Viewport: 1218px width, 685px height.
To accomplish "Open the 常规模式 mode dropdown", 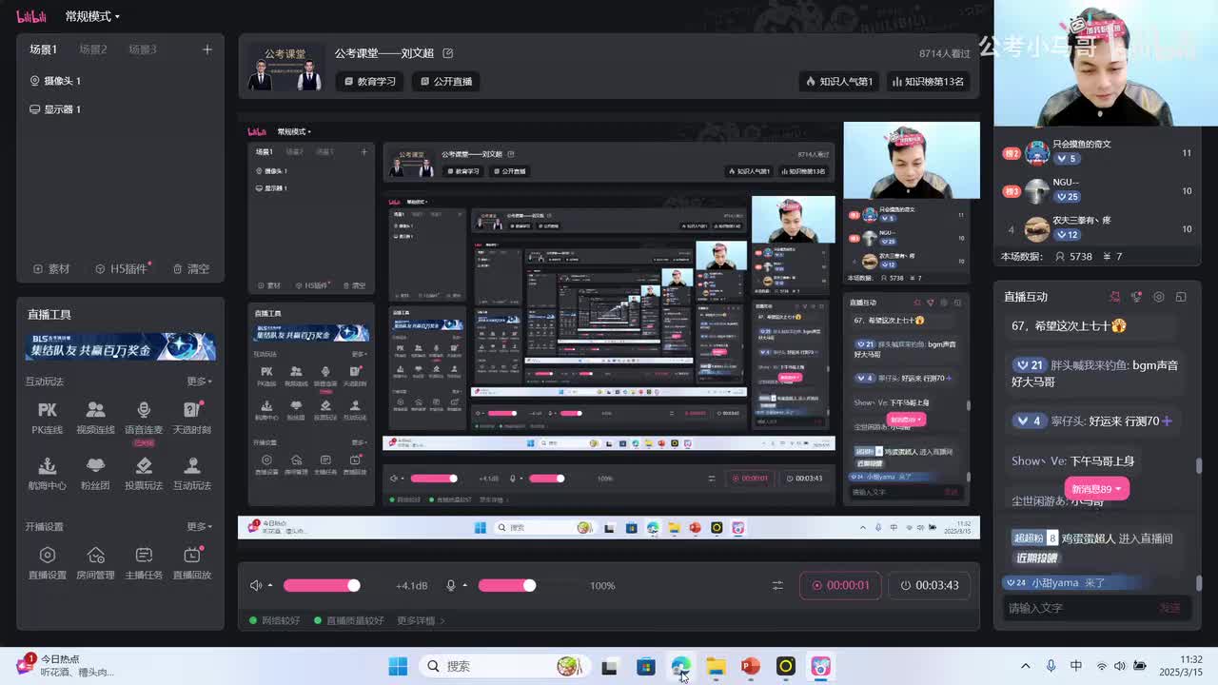I will coord(92,16).
